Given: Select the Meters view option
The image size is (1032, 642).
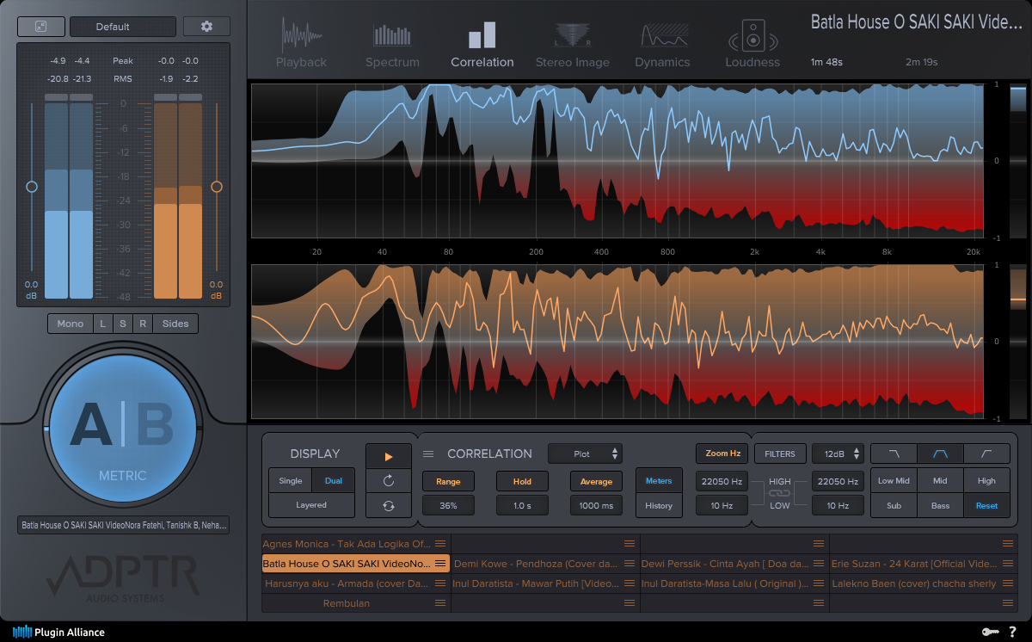Looking at the screenshot, I should 659,481.
